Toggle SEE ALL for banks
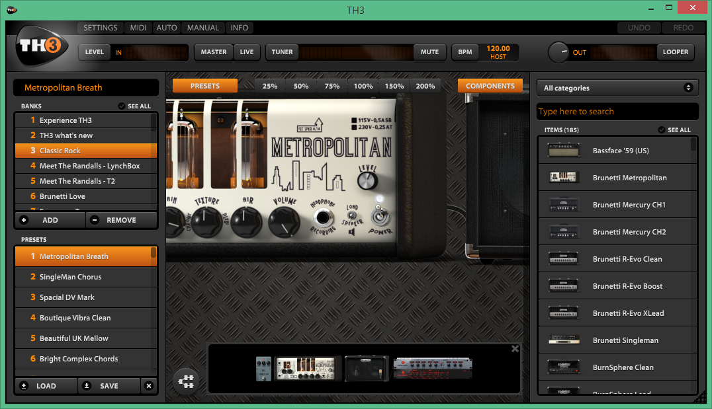Image resolution: width=712 pixels, height=409 pixels. (134, 106)
